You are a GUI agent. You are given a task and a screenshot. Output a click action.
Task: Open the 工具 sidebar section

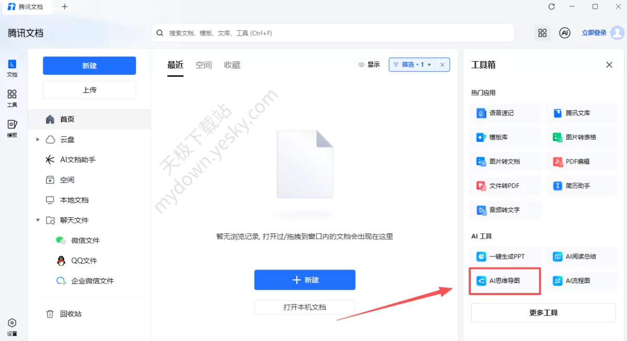[12, 99]
